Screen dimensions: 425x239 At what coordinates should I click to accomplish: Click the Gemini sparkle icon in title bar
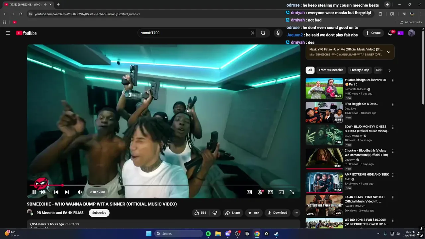[387, 5]
